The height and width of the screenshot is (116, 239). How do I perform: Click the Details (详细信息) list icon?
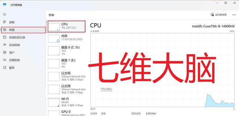coord(5,60)
